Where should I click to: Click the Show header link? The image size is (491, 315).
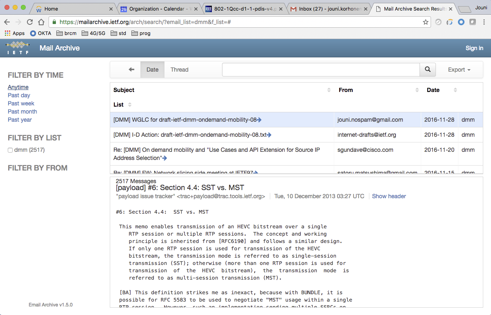coord(389,196)
